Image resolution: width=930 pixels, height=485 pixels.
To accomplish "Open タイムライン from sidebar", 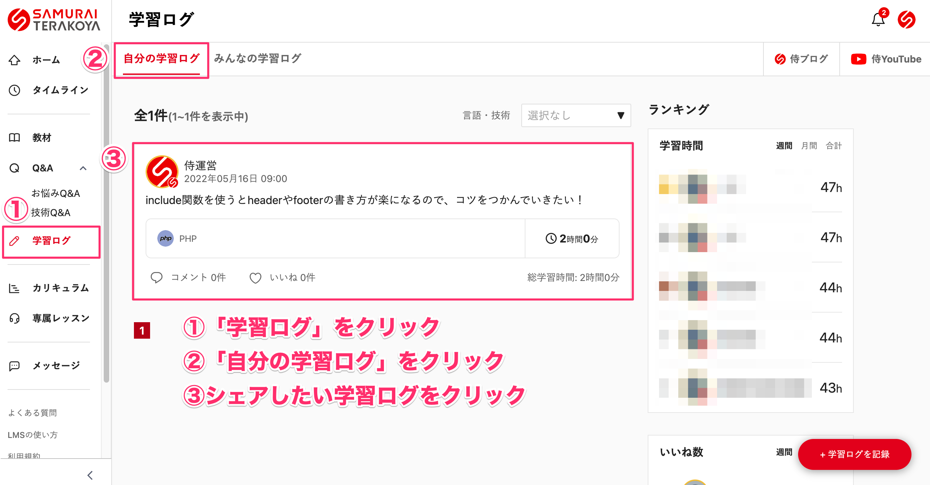I will (x=60, y=90).
